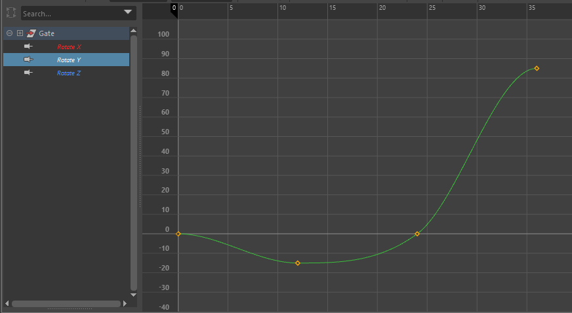
Task: Collapse the Gate node with the minus icon
Action: tap(9, 33)
